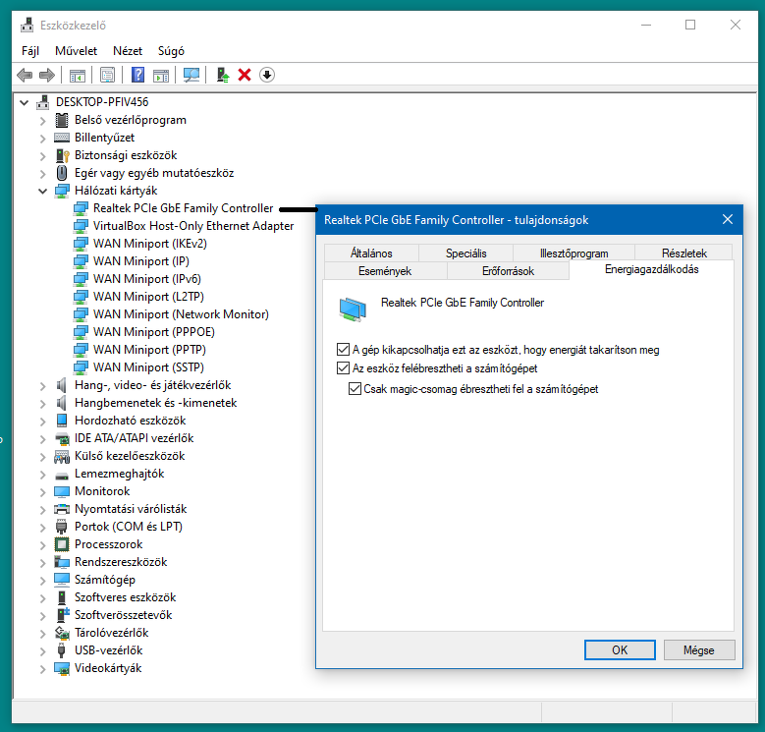This screenshot has width=765, height=732.
Task: Select WAN Miniport (PPPOE)
Action: click(153, 332)
